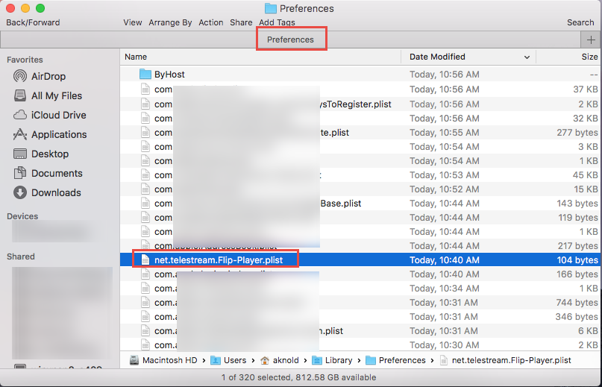
Task: Open the View toolbar item
Action: (x=133, y=22)
